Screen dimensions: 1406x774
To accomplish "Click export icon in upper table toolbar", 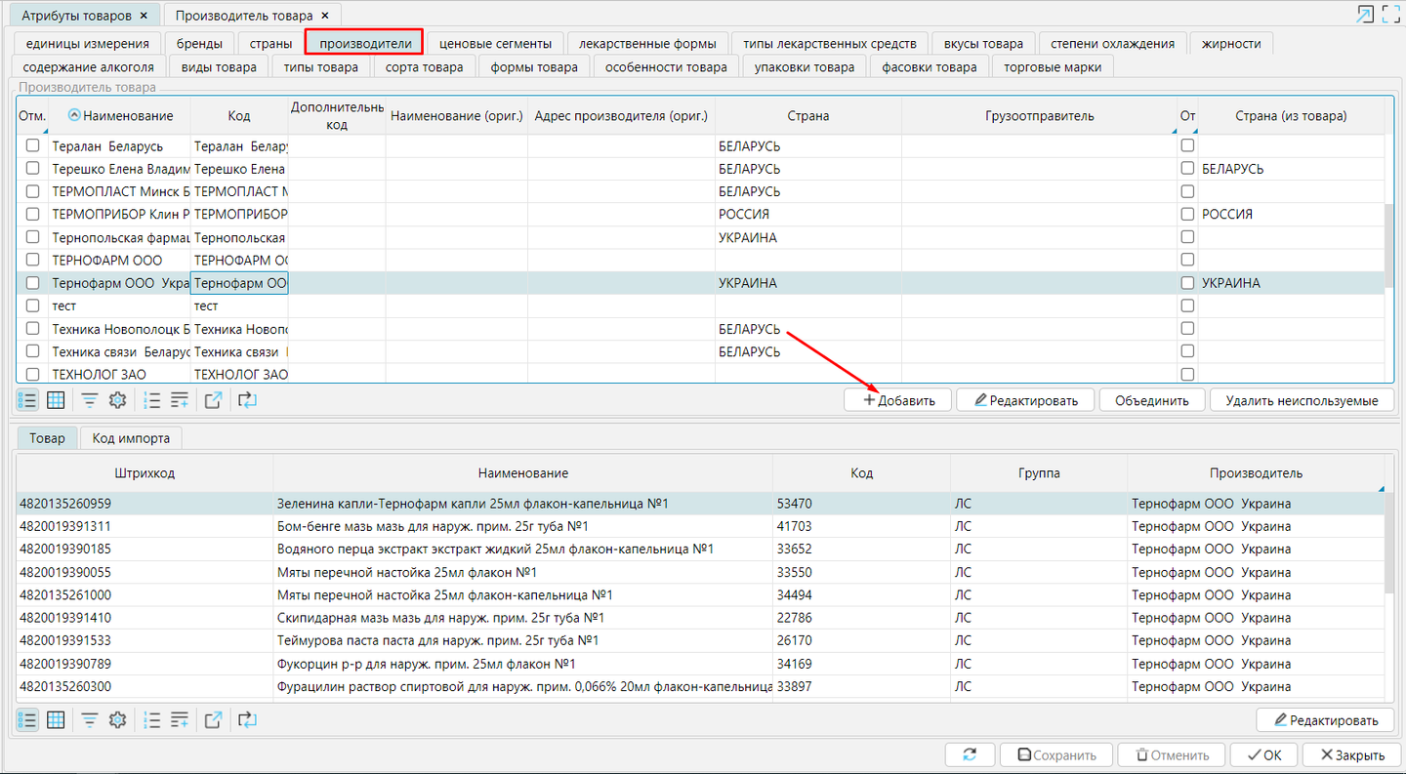I will [213, 399].
